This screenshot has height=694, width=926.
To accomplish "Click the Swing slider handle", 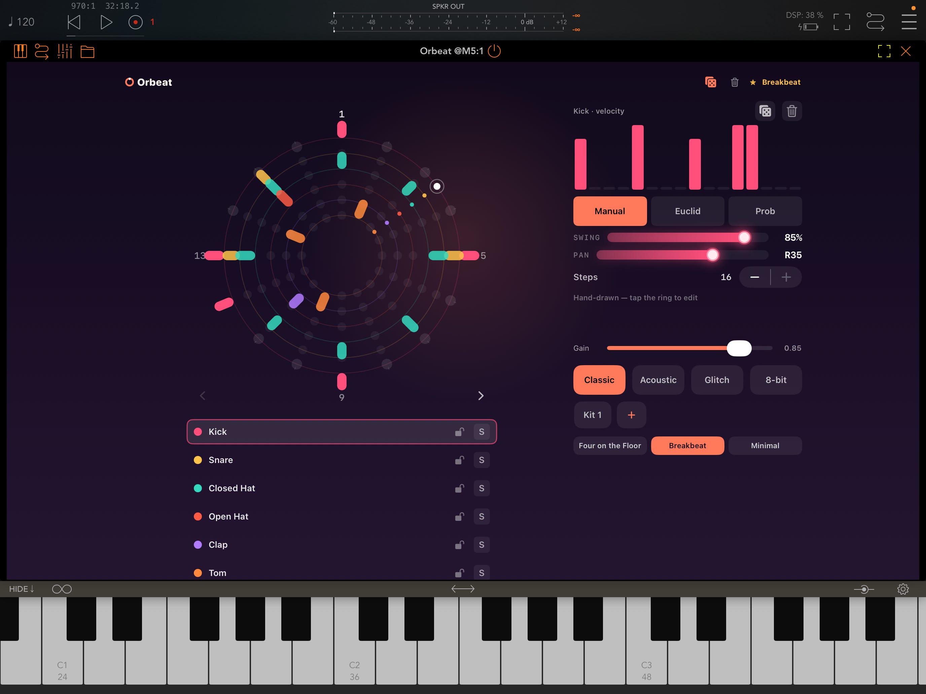I will [744, 238].
